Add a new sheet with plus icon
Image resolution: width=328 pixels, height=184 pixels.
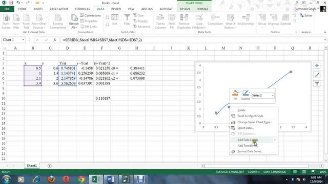point(49,166)
